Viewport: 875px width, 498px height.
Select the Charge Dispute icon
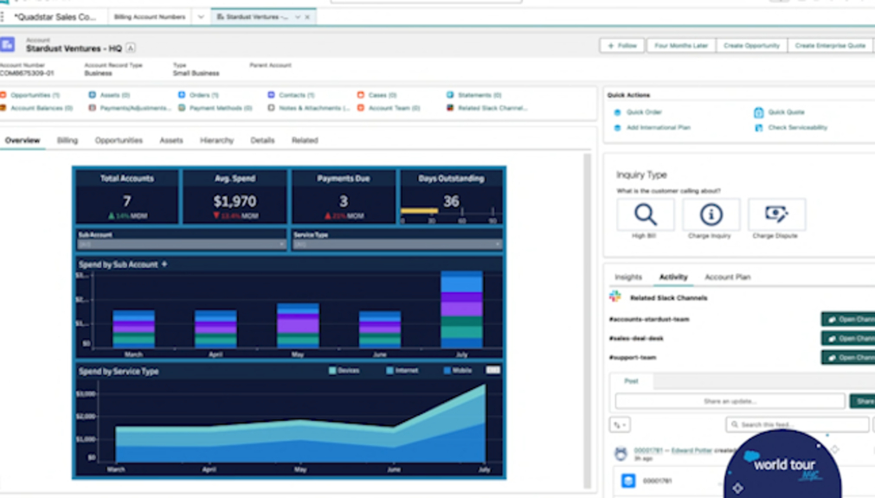[x=776, y=214]
